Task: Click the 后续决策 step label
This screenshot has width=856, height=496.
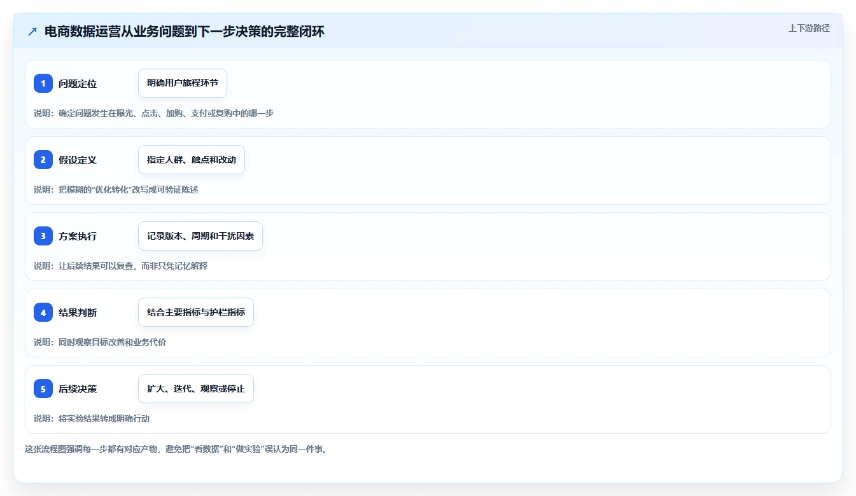Action: (x=78, y=389)
